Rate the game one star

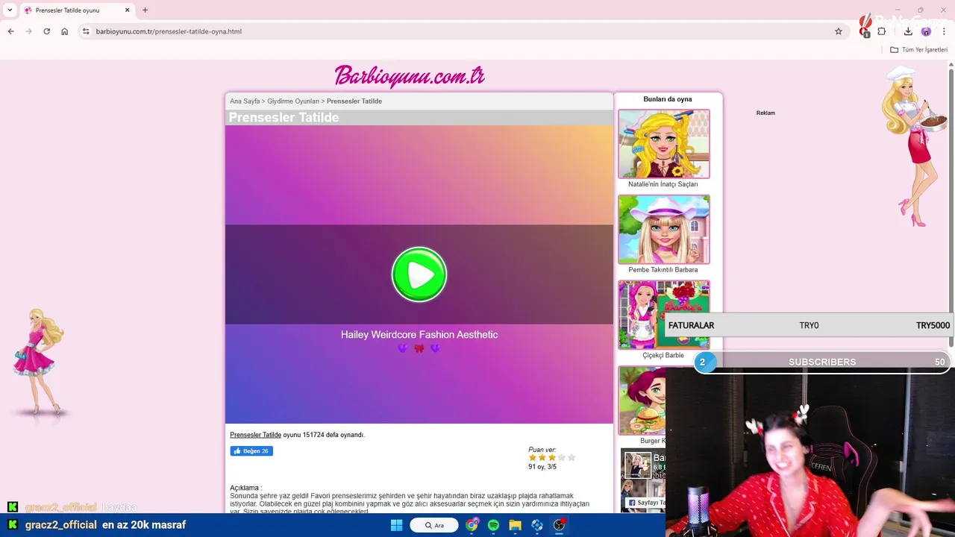[x=533, y=457]
